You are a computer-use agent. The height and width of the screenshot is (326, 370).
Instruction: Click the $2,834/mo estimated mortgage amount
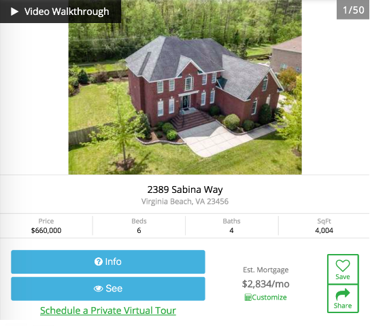click(266, 284)
